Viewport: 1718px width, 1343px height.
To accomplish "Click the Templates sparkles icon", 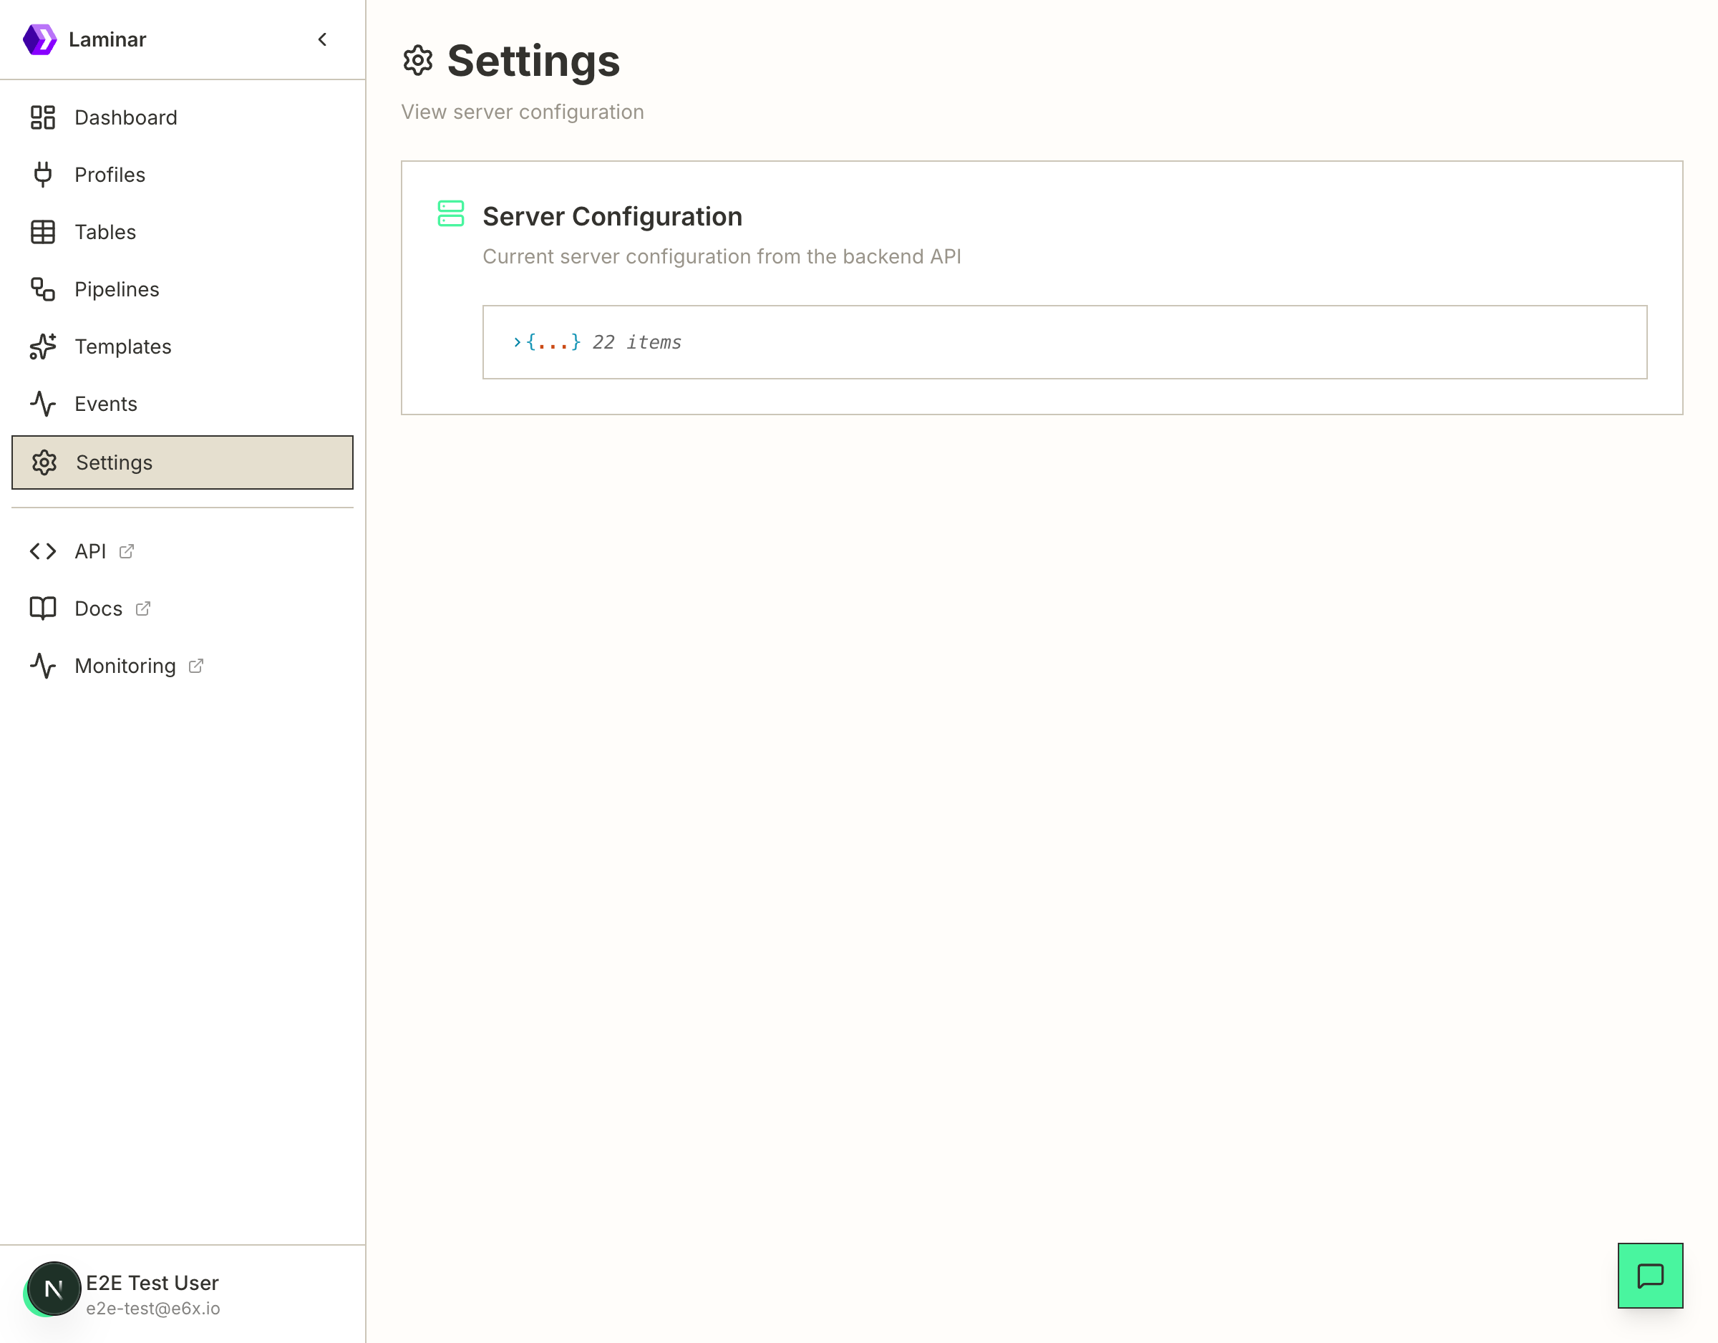I will (42, 346).
